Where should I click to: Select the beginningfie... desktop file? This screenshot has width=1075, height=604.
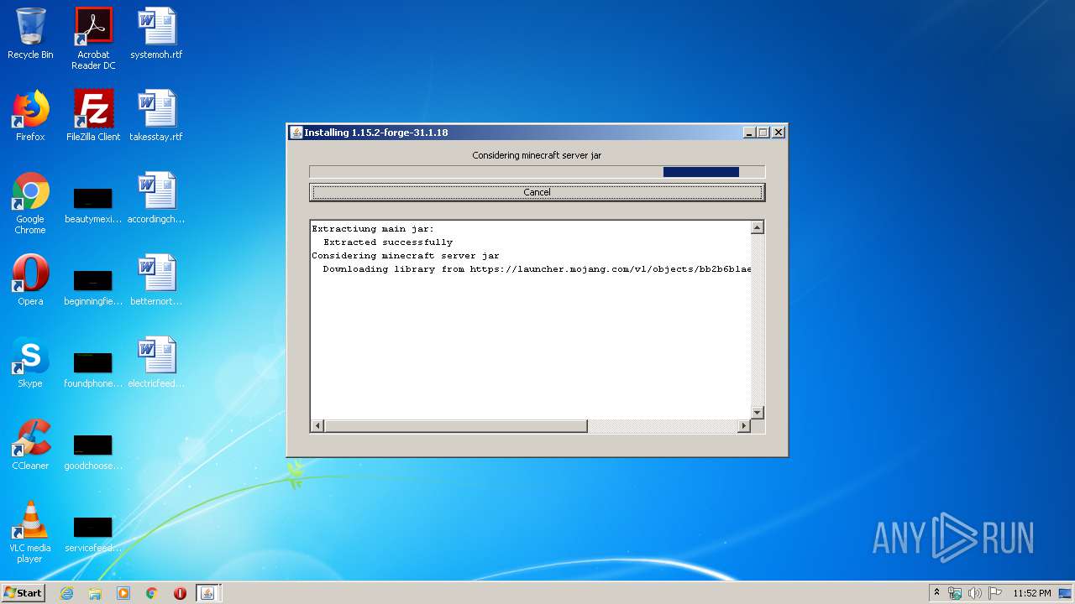tap(93, 287)
